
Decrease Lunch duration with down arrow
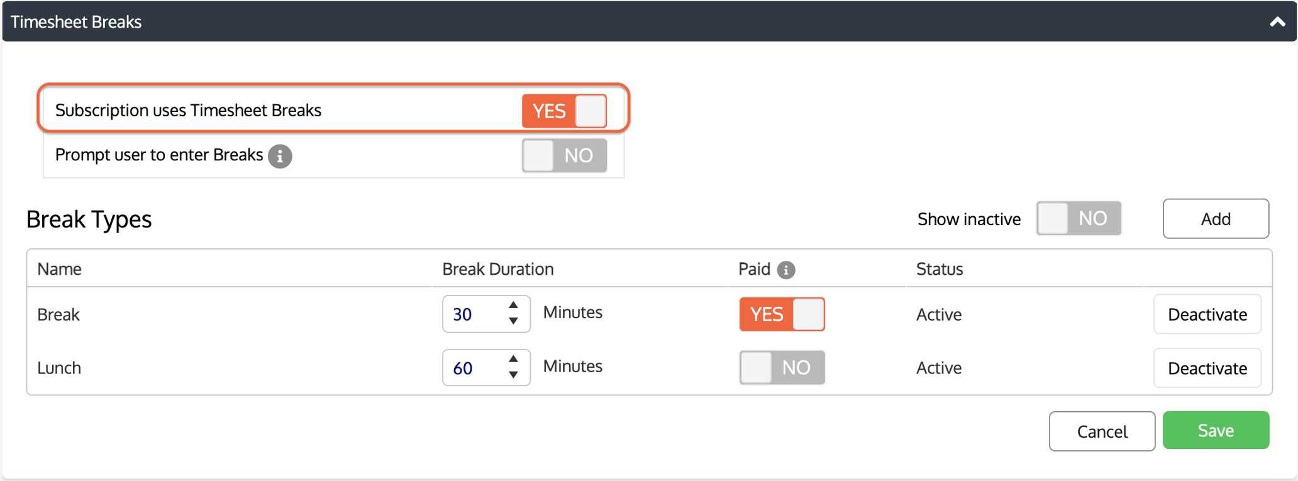click(x=513, y=375)
